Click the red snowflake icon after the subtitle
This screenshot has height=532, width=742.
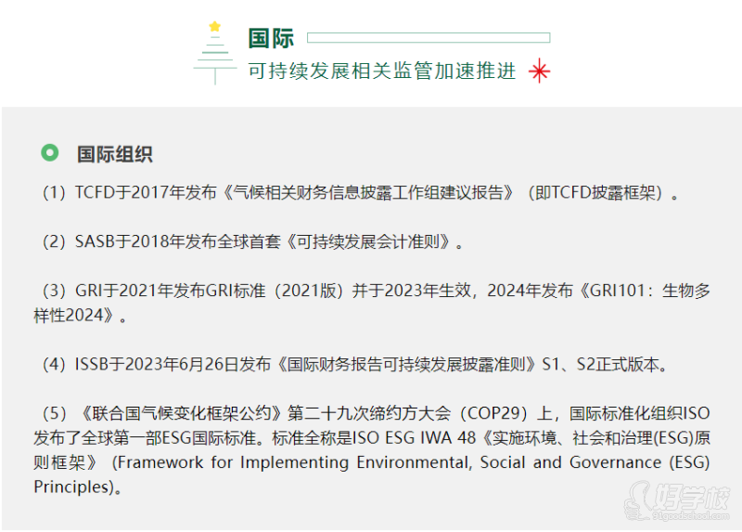539,71
